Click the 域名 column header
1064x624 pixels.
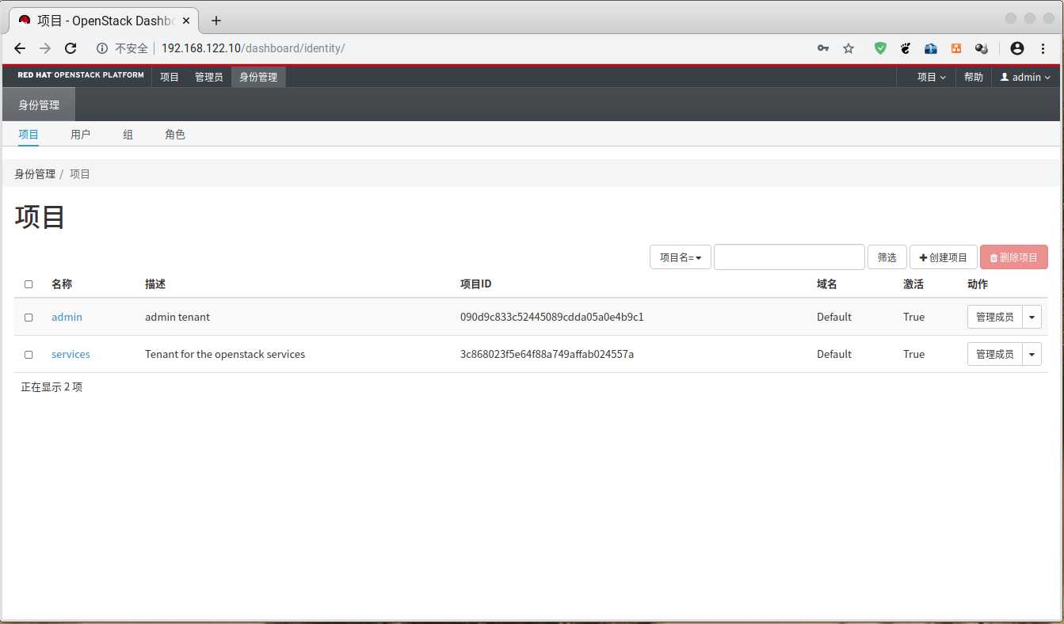pos(827,284)
